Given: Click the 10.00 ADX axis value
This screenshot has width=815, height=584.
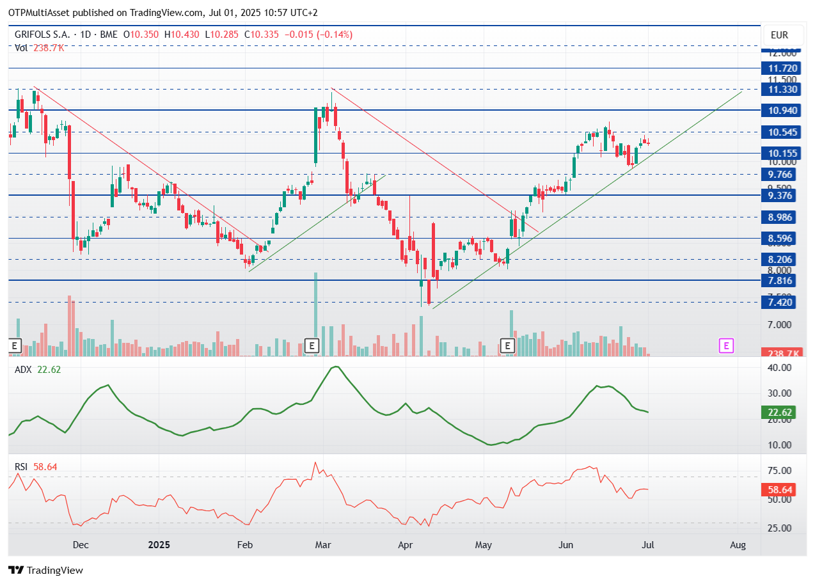Looking at the screenshot, I should click(x=780, y=445).
